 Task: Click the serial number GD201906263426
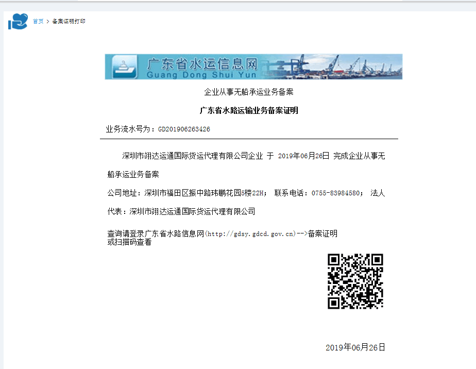click(x=184, y=129)
